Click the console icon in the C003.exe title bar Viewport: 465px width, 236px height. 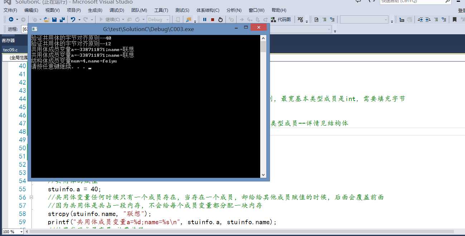click(34, 29)
